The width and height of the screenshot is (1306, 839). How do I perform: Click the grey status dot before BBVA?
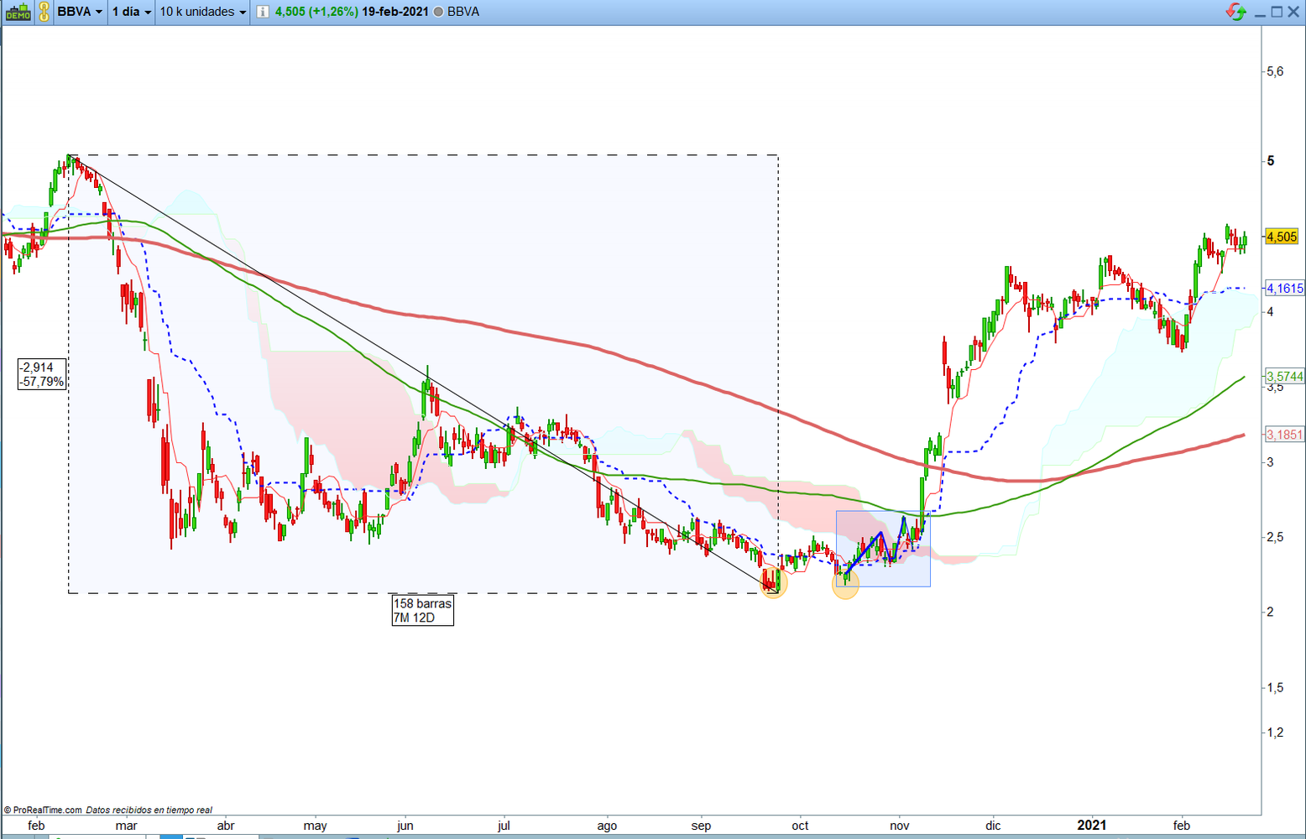[438, 12]
